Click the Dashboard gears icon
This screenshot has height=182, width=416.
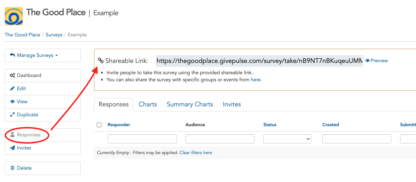(x=12, y=75)
